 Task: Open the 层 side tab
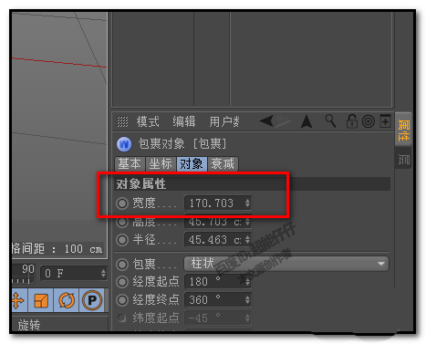(404, 159)
